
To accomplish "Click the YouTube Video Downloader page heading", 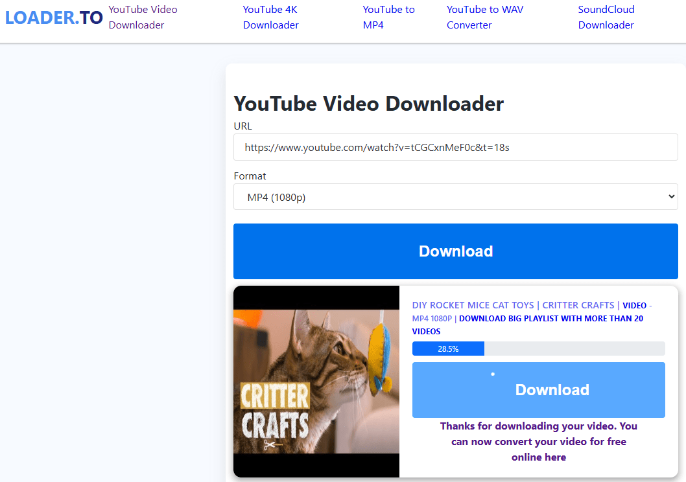I will (x=368, y=104).
